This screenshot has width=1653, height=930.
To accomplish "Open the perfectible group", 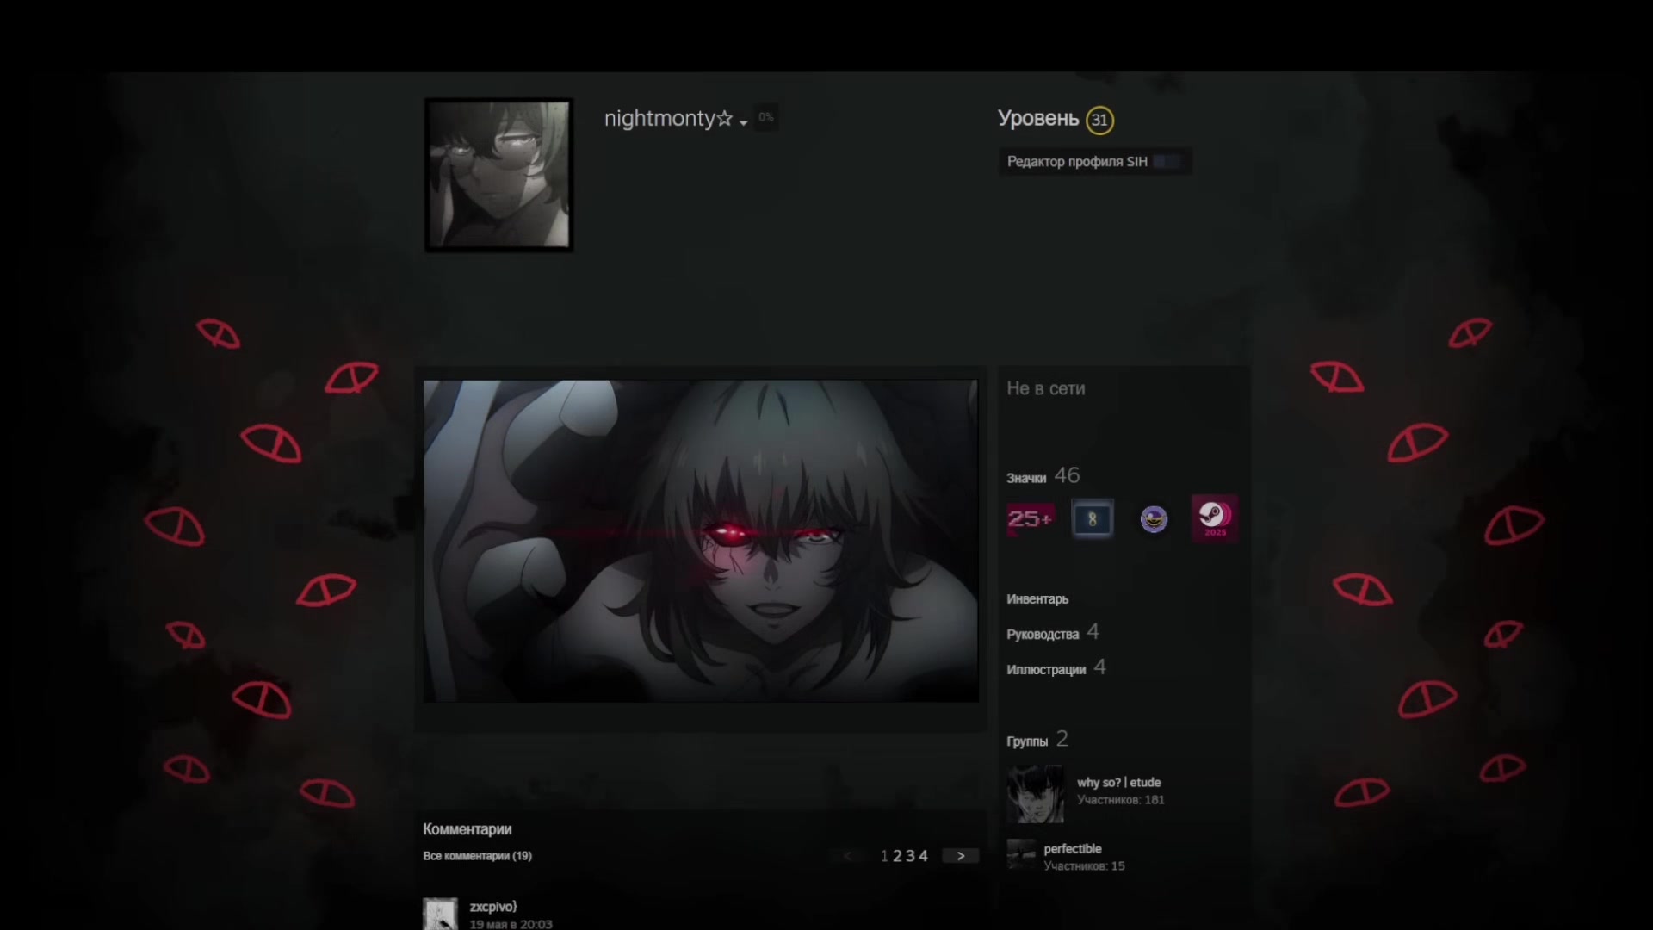I will 1072,848.
